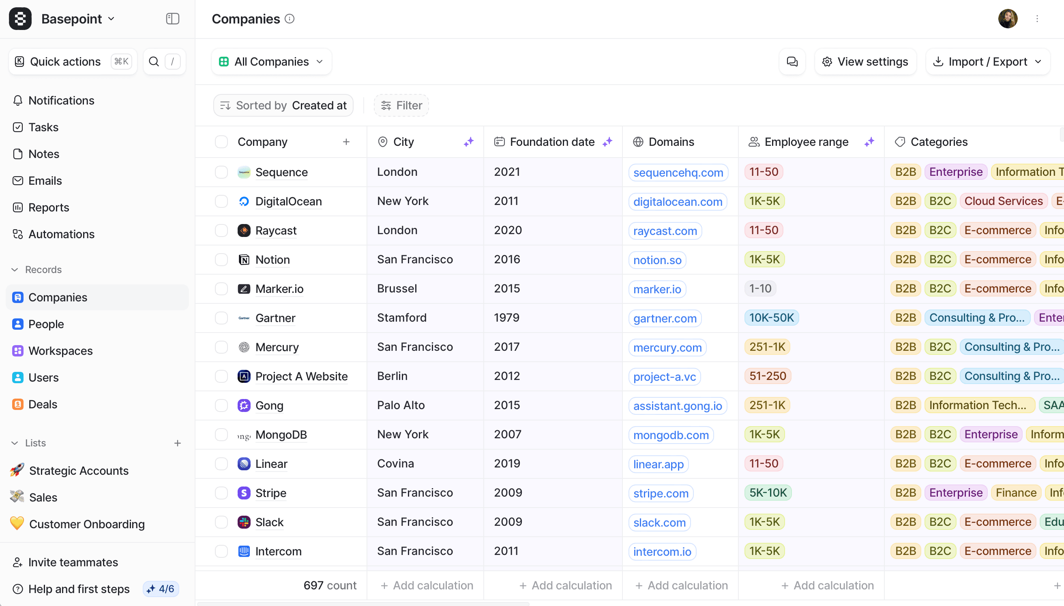Viewport: 1064px width, 606px height.
Task: Expand the Import / Export dropdown
Action: pyautogui.click(x=988, y=62)
